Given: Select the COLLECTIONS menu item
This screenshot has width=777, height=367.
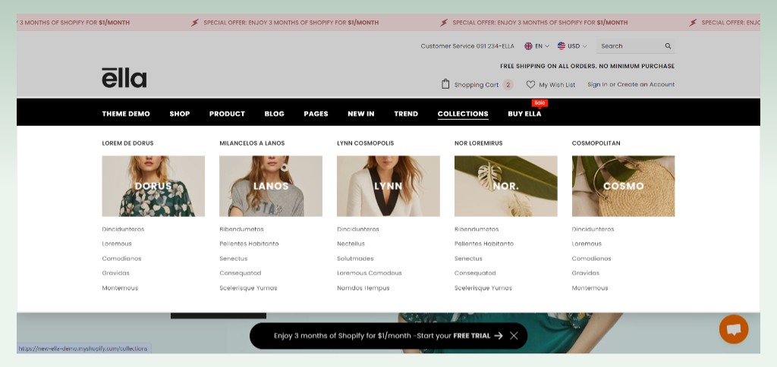Looking at the screenshot, I should (463, 114).
